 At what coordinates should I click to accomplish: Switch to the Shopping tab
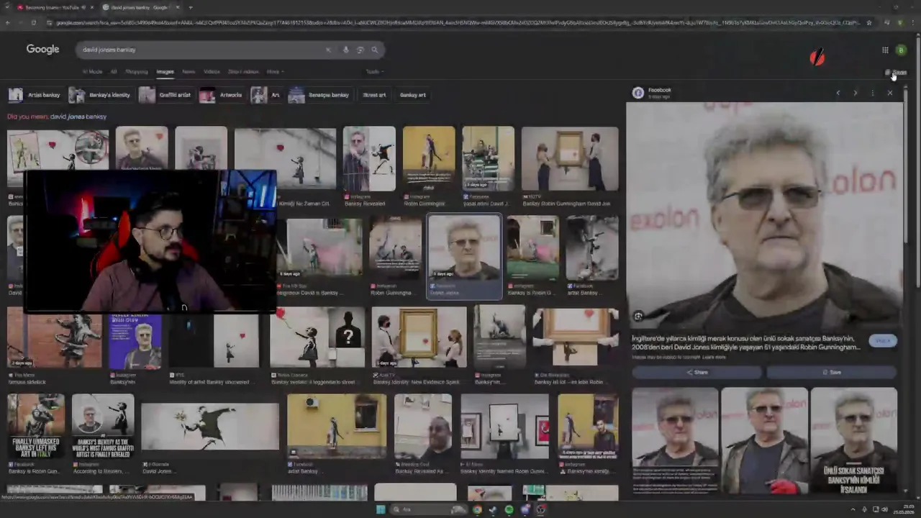click(136, 71)
